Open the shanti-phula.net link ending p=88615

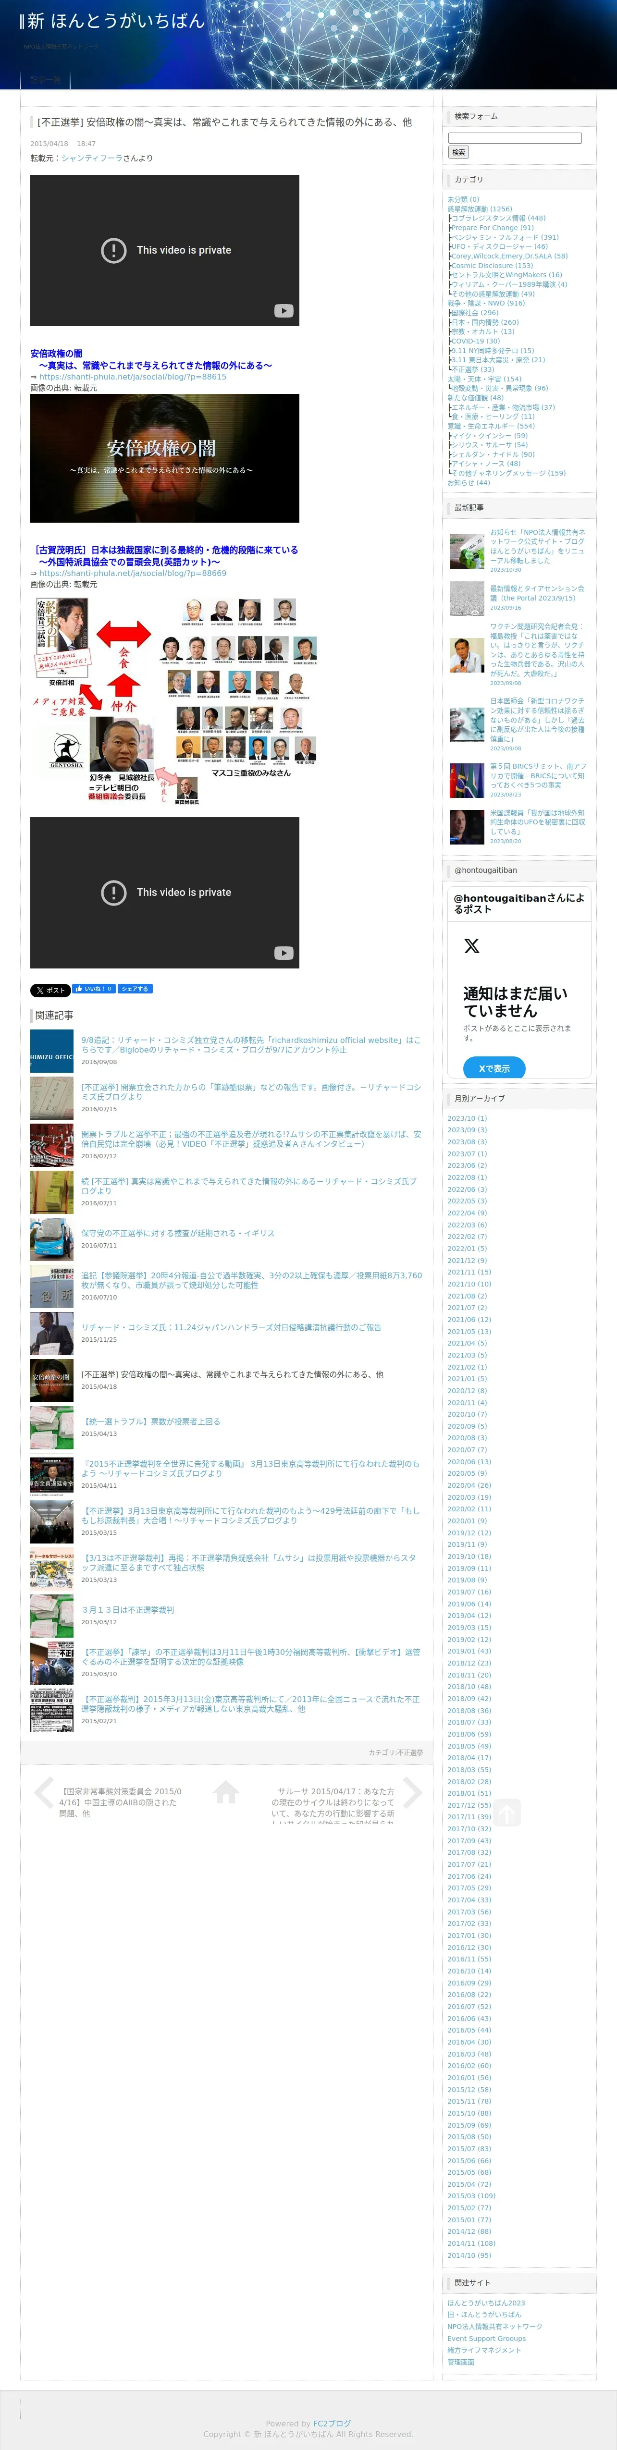[x=132, y=377]
